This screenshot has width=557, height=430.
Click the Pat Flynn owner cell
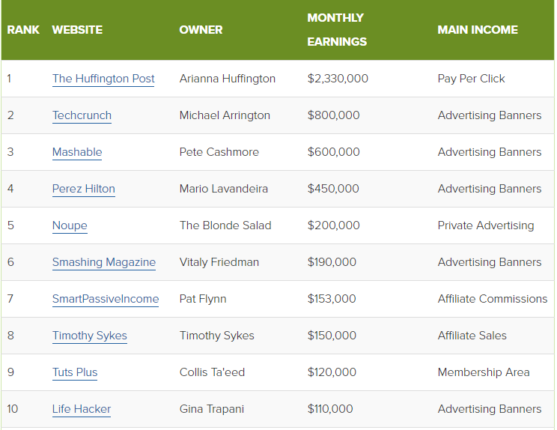pyautogui.click(x=203, y=298)
